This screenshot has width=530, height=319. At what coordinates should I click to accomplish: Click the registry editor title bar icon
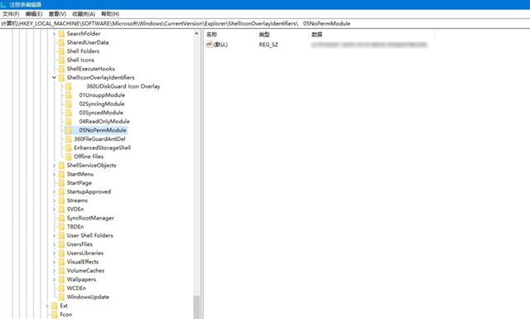pyautogui.click(x=3, y=4)
